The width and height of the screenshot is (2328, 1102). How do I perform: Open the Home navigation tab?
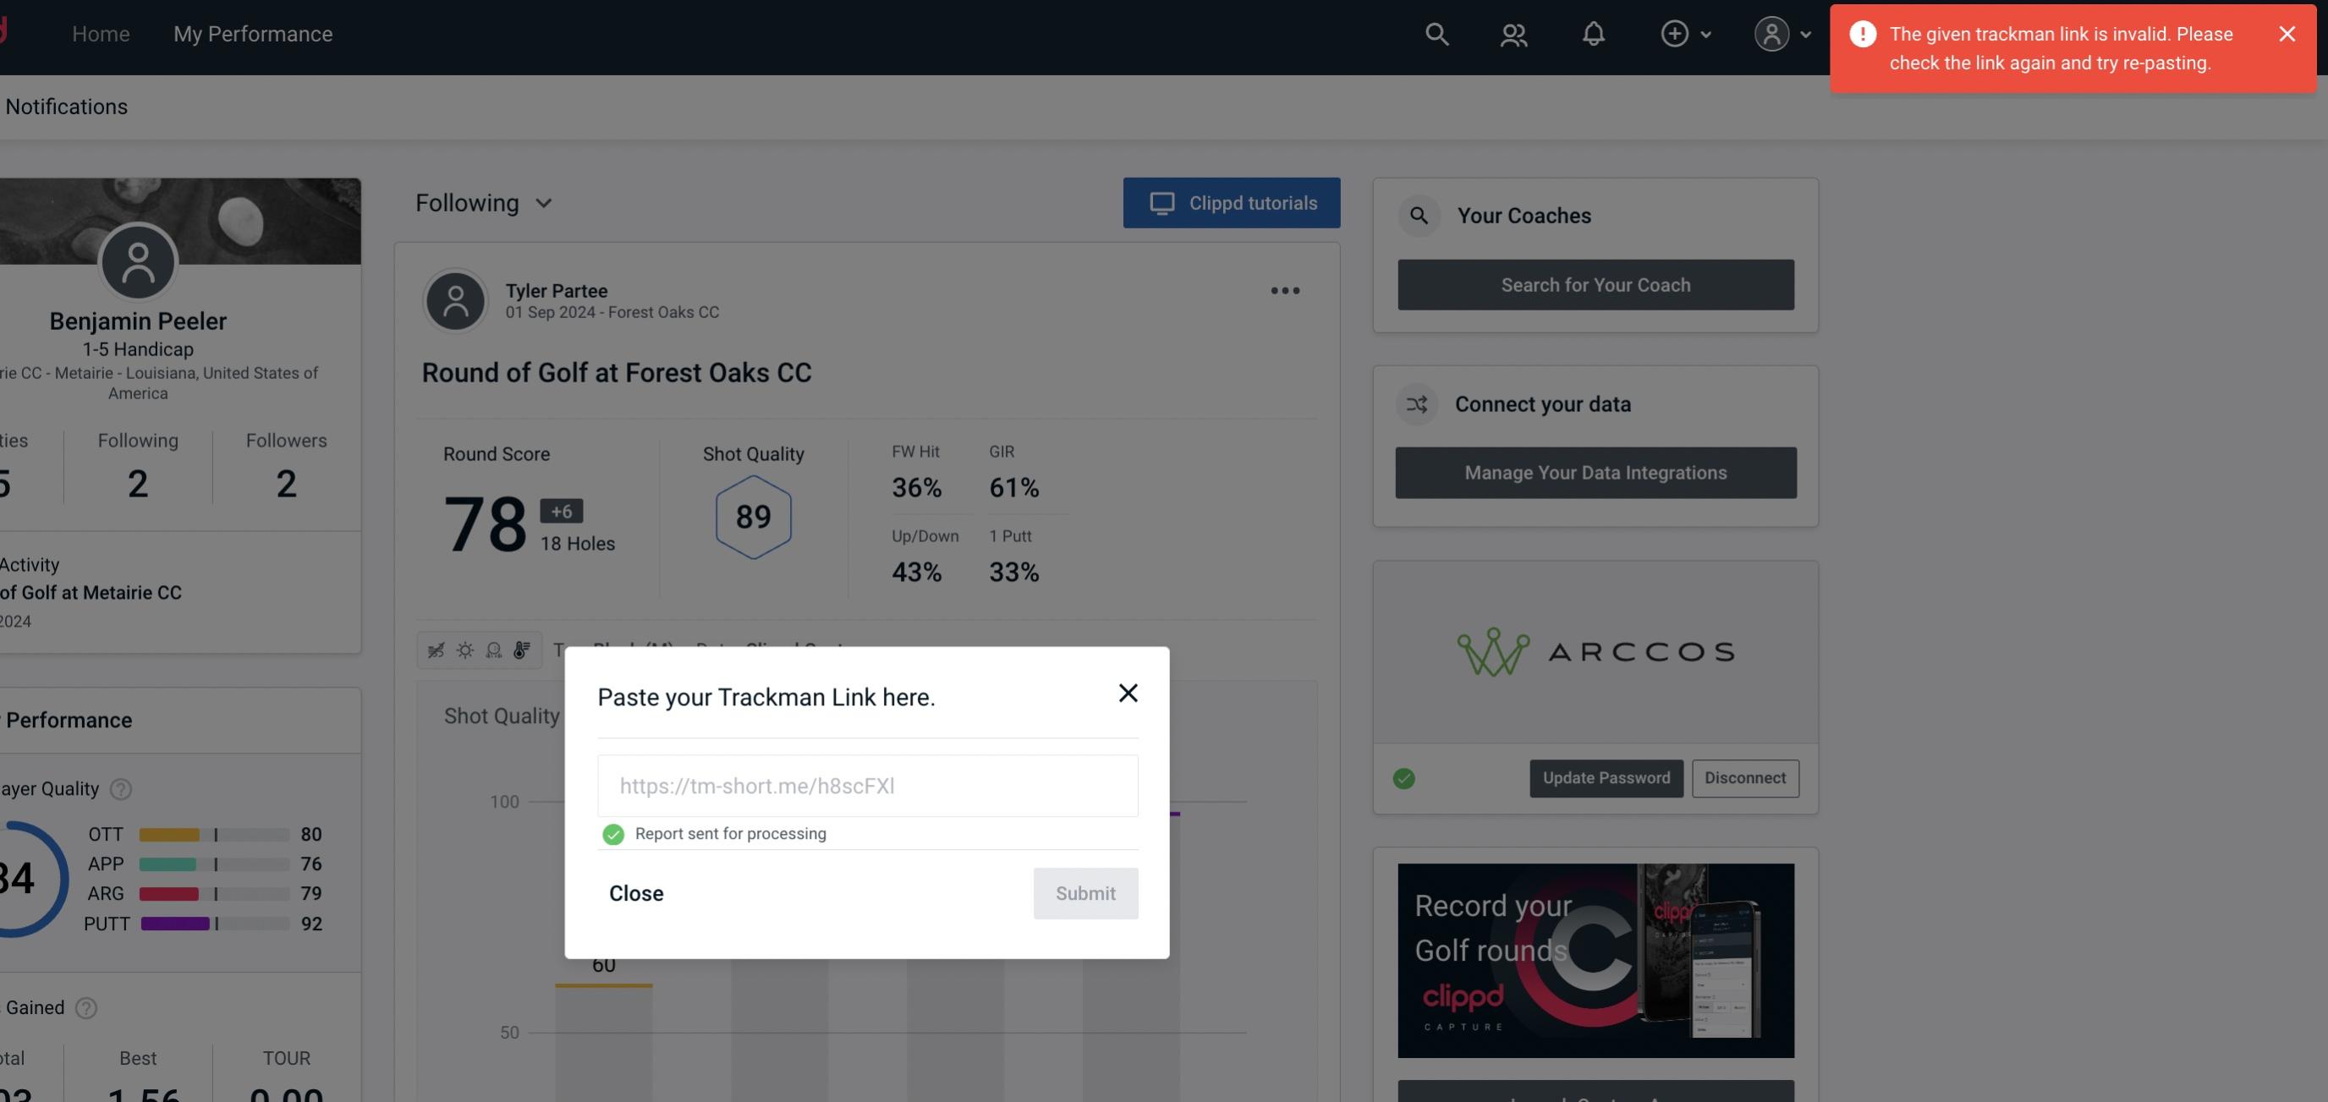pyautogui.click(x=101, y=33)
